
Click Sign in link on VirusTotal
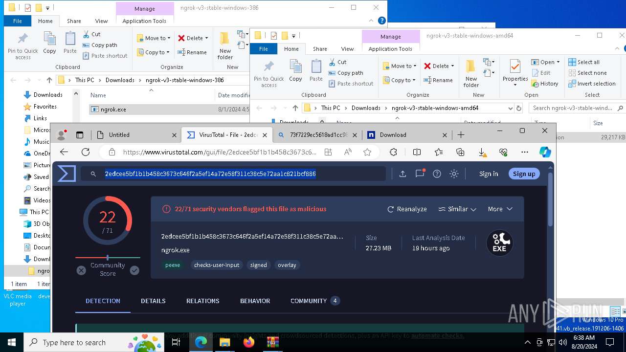tap(489, 174)
